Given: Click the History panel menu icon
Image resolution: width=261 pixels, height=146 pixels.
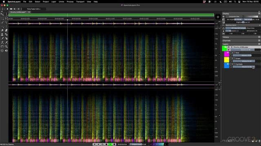Looking at the screenshot, I should click(259, 37).
